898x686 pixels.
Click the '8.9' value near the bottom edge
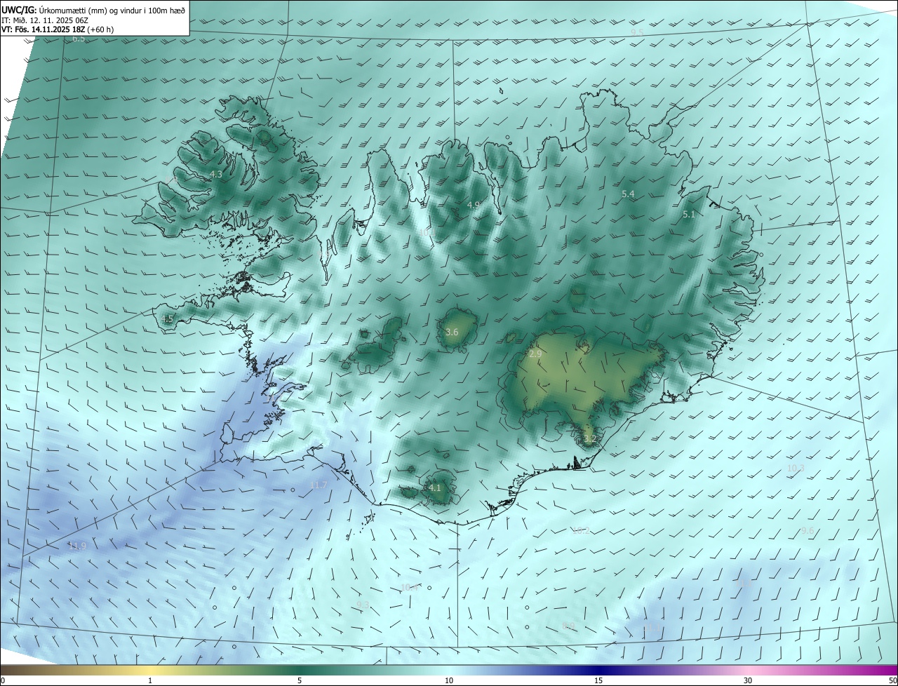[x=569, y=626]
